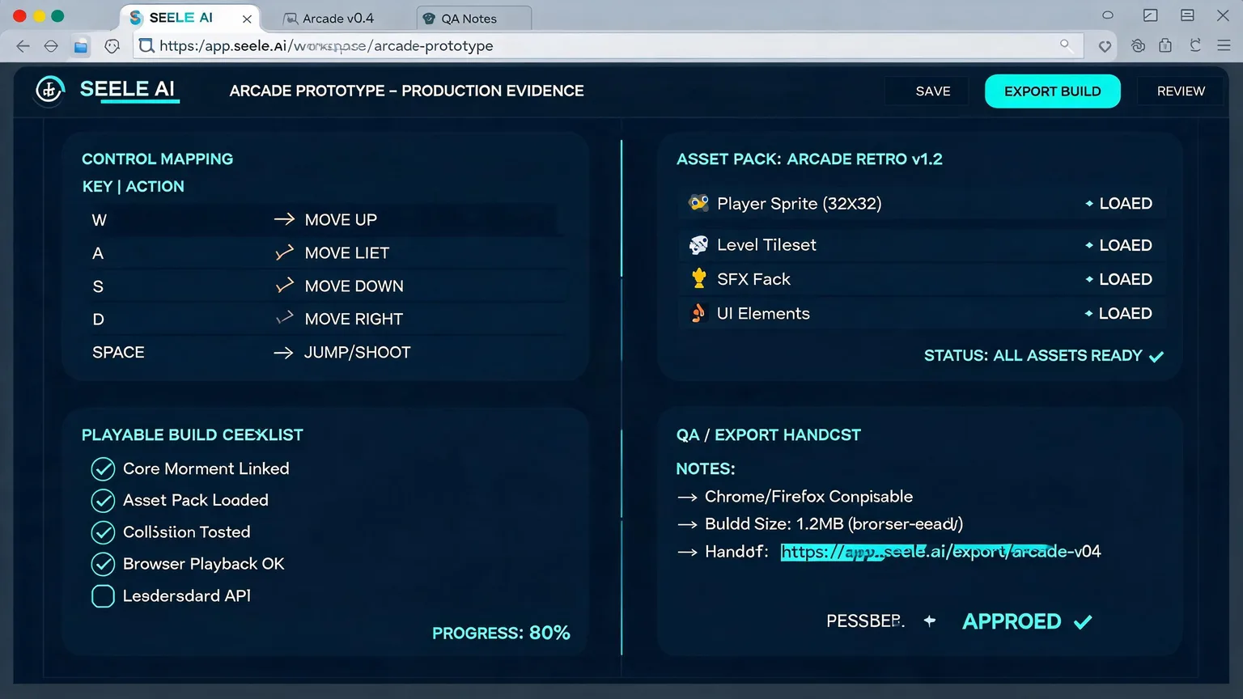
Task: Click the checkmark after ALL ASSETS READY
Action: 1156,356
